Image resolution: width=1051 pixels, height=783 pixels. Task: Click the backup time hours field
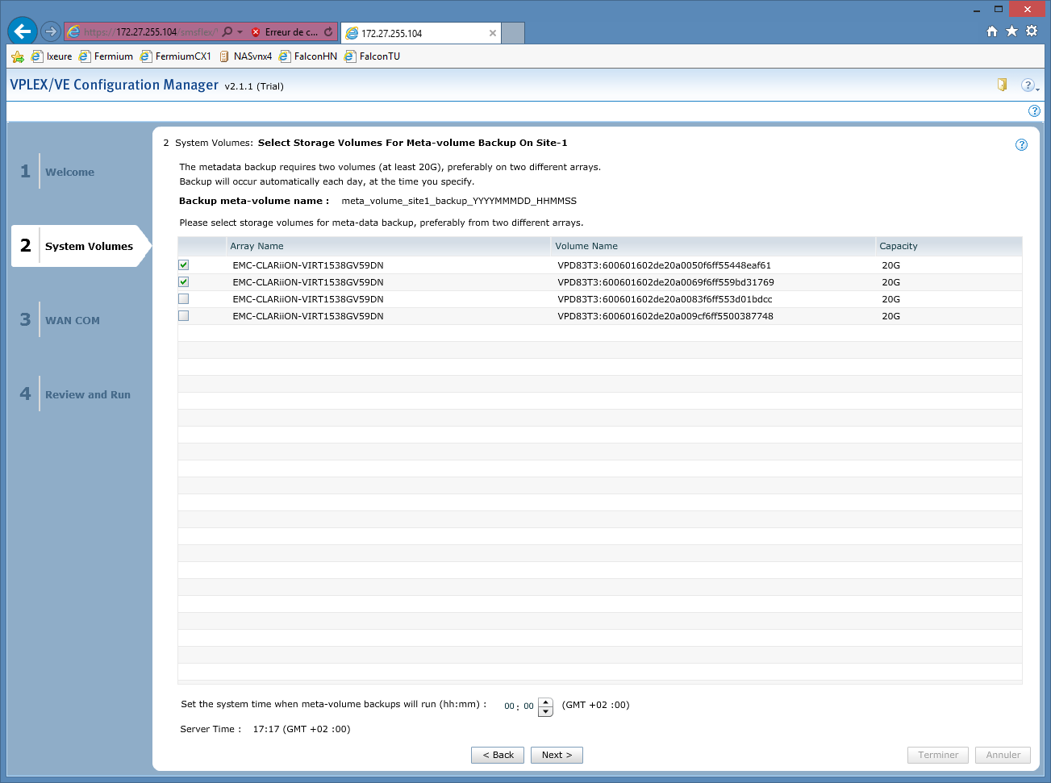pos(509,706)
